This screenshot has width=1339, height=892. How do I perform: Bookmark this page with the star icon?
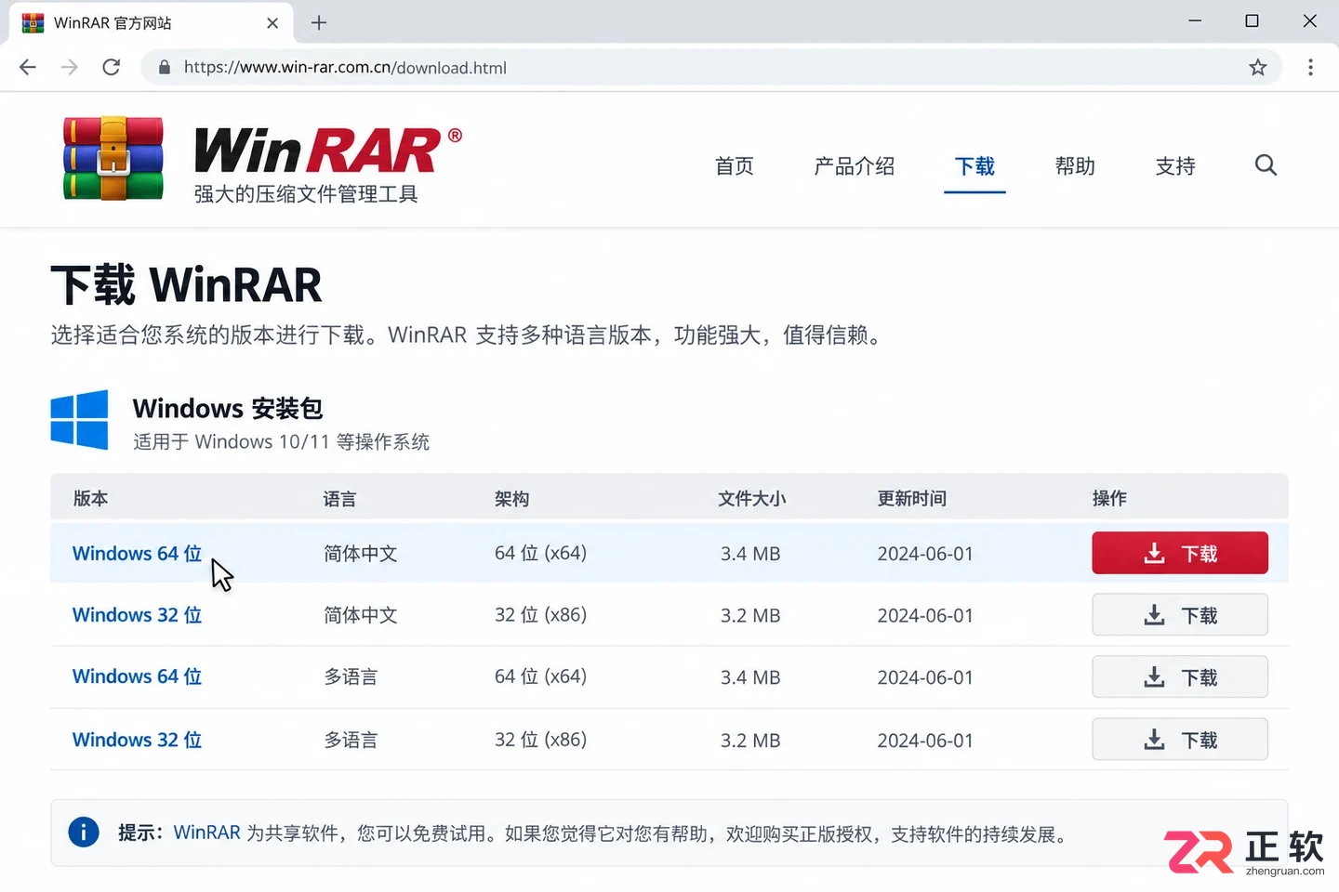click(1258, 67)
